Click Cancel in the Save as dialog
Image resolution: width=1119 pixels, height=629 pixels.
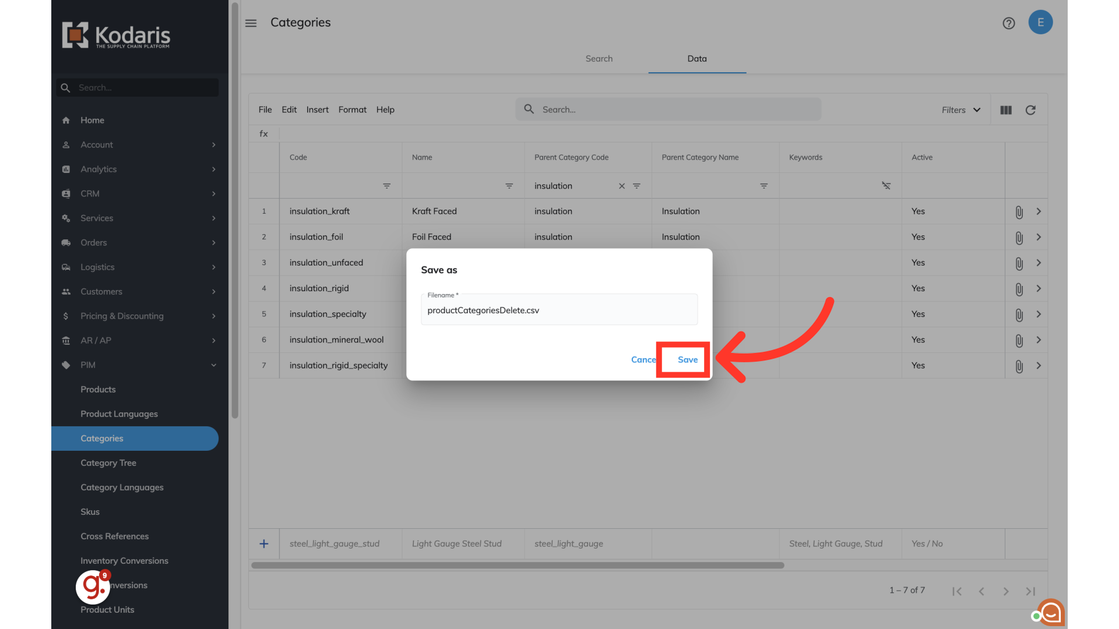point(643,360)
